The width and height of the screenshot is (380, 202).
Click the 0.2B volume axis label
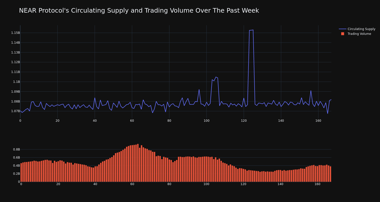(16, 174)
